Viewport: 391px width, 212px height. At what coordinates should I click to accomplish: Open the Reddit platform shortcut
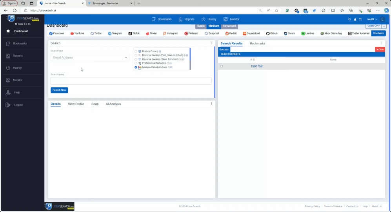tap(227, 33)
